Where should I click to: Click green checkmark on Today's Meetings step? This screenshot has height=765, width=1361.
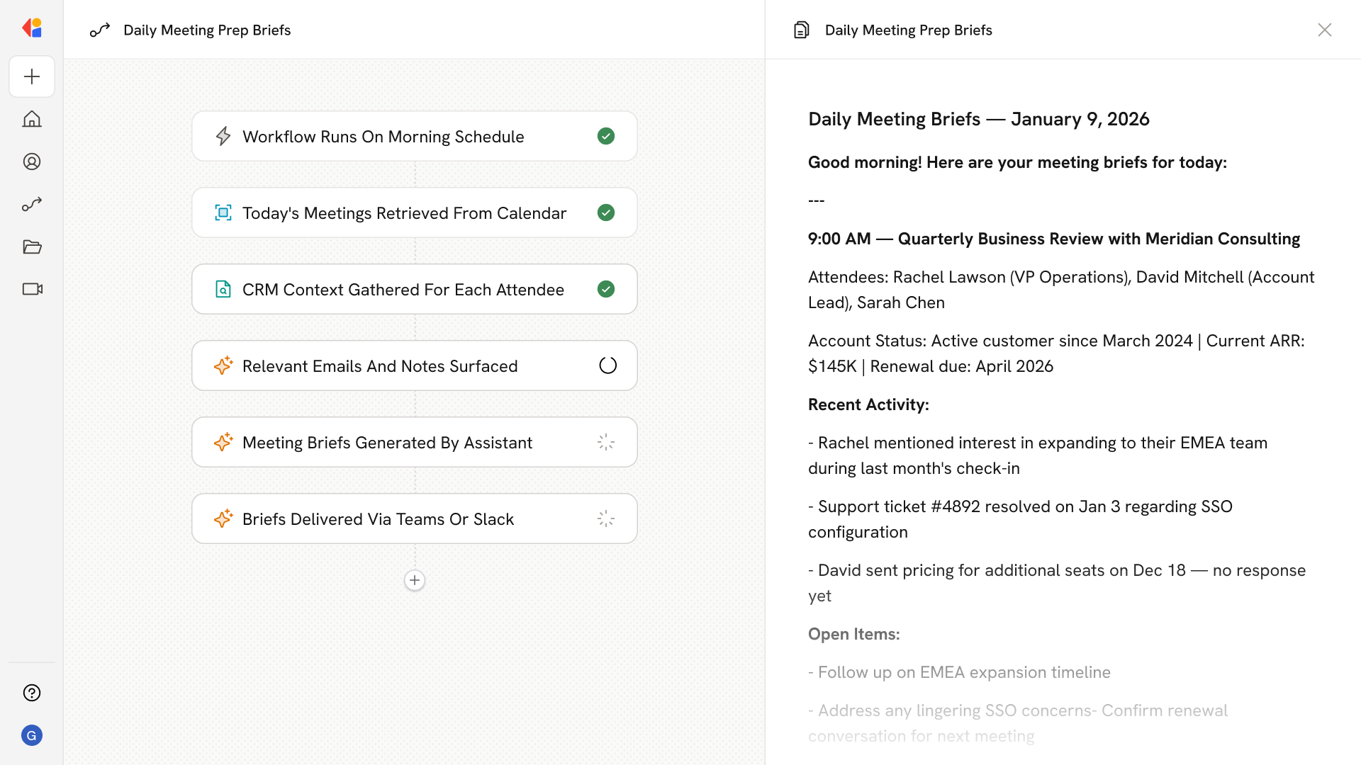click(606, 212)
